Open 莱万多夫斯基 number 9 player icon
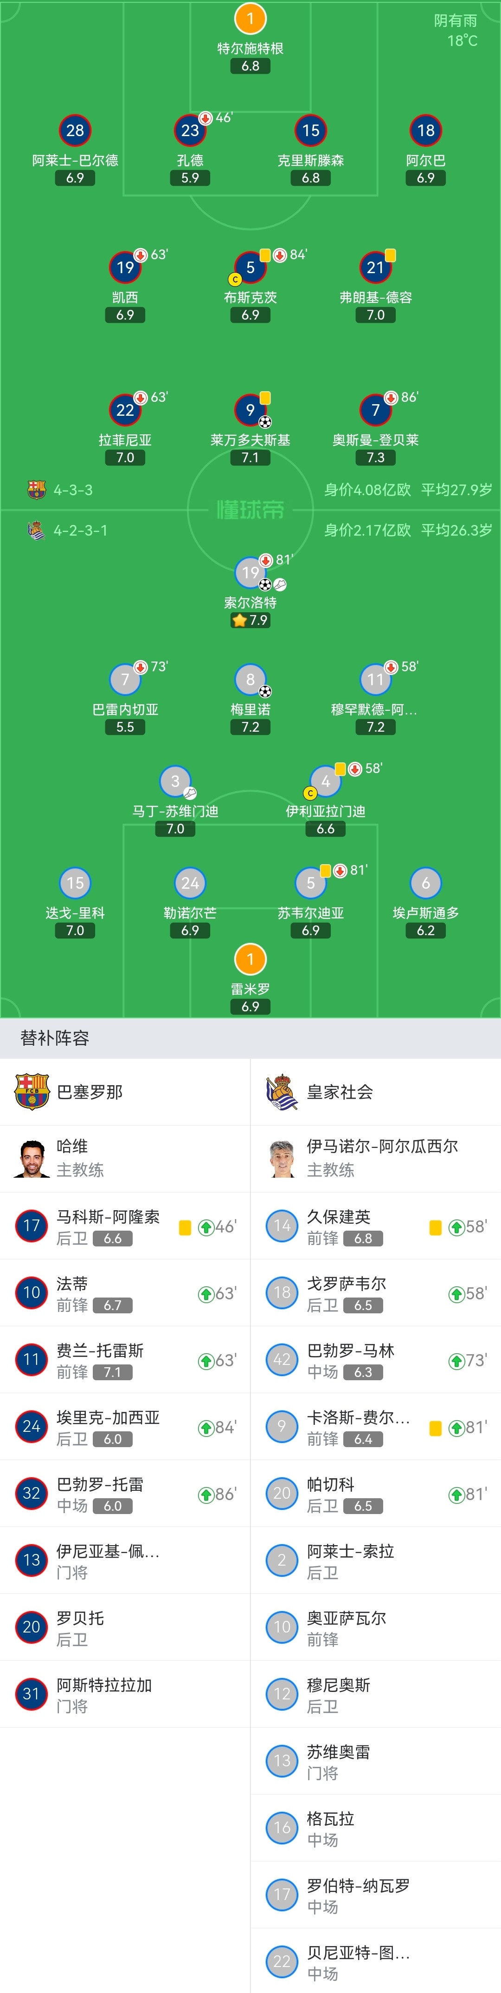501x1993 pixels. click(x=250, y=410)
